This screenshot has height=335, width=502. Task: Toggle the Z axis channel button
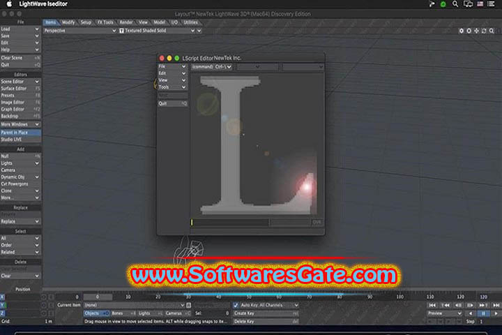(x=3, y=313)
